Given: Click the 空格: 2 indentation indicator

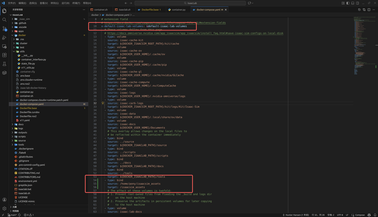Looking at the screenshot, I should 331,215.
